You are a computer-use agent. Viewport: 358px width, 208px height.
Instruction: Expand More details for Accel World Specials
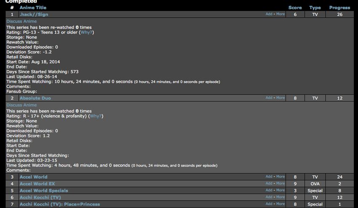point(281,190)
